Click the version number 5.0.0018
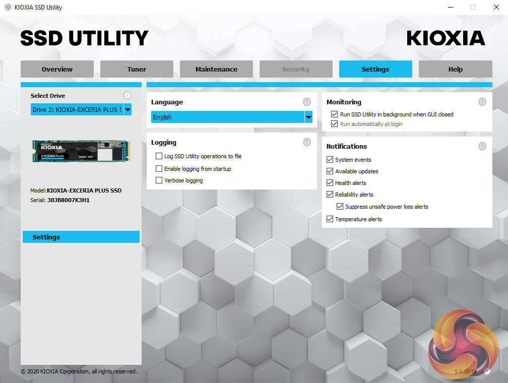The width and height of the screenshot is (508, 383). [465, 371]
